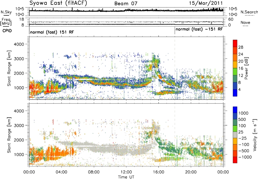Click the 16 label on the power colorbar
The width and height of the screenshot is (258, 179).
(241, 68)
